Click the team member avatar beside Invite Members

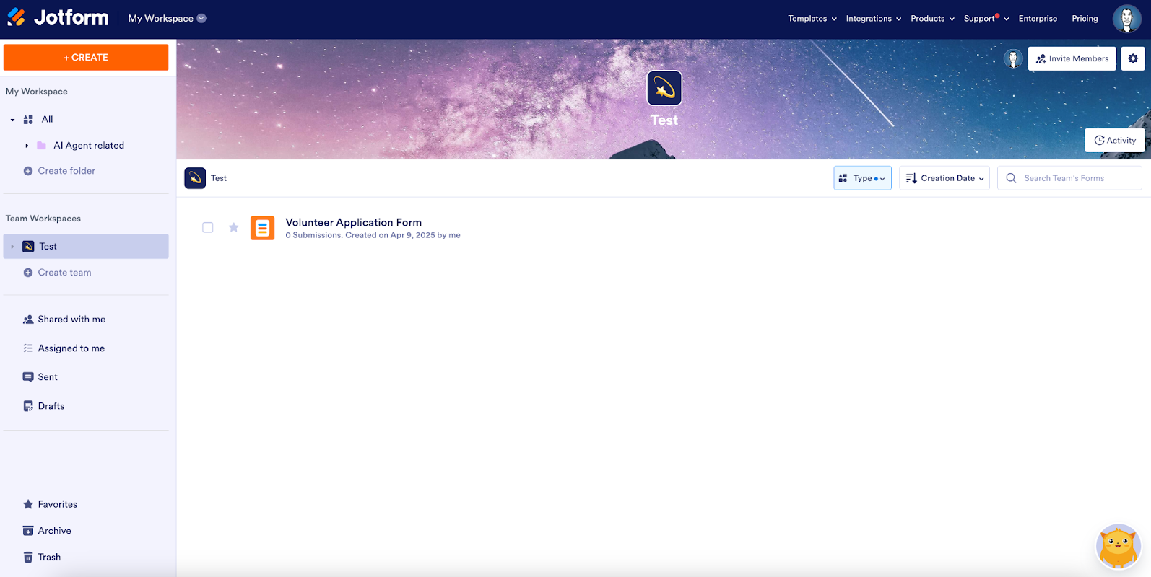coord(1013,59)
